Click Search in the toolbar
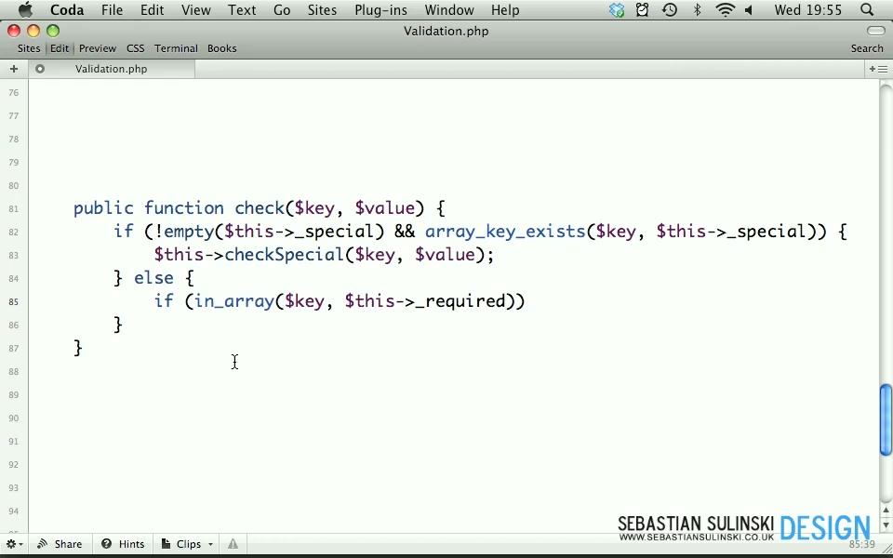 click(867, 48)
